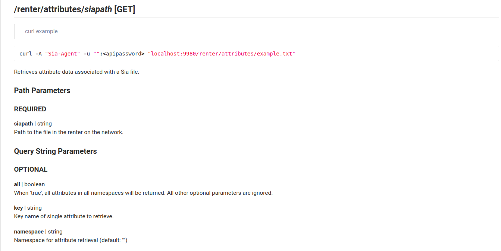The image size is (501, 251).
Task: Click 'Key name of single attribute to retrieve'
Action: click(x=64, y=216)
